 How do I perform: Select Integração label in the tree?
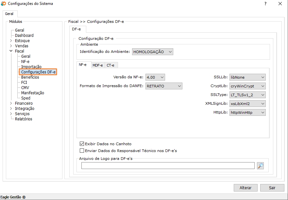tap(25, 109)
